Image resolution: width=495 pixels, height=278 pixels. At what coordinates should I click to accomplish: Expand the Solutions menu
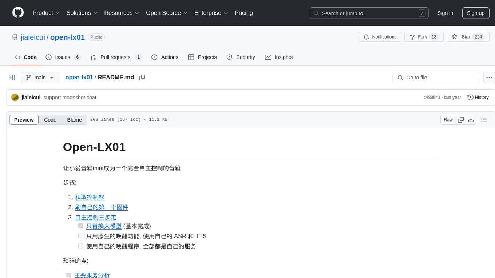pyautogui.click(x=82, y=13)
